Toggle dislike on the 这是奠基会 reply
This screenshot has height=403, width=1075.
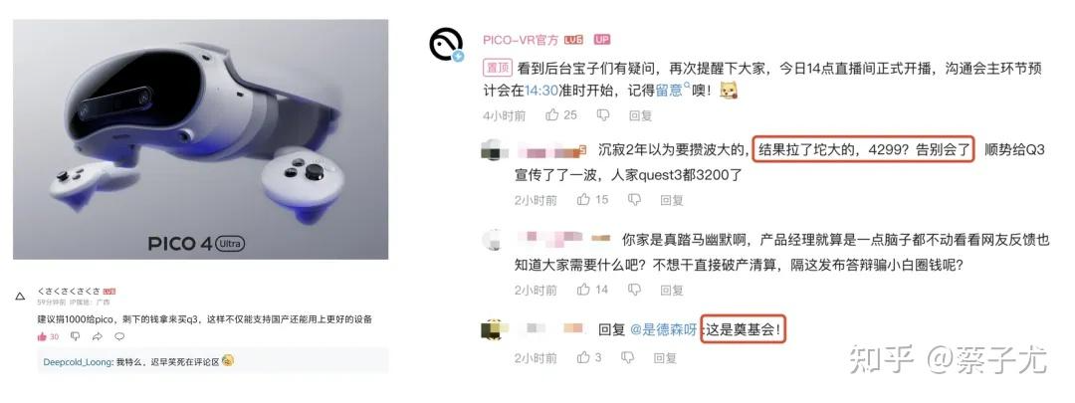(627, 357)
